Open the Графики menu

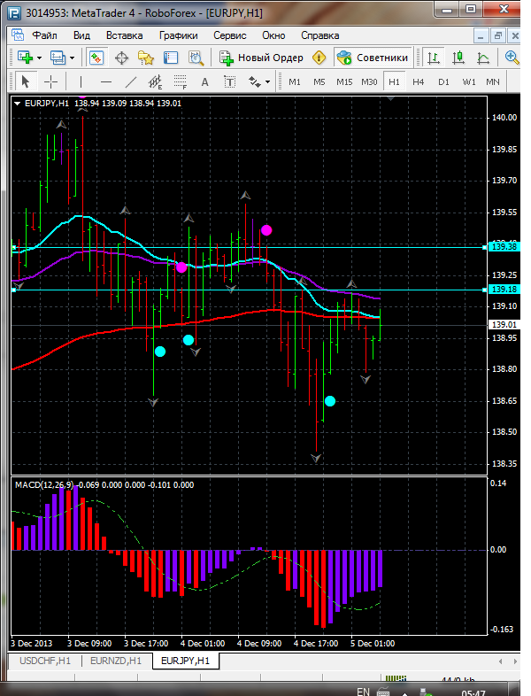pos(179,35)
